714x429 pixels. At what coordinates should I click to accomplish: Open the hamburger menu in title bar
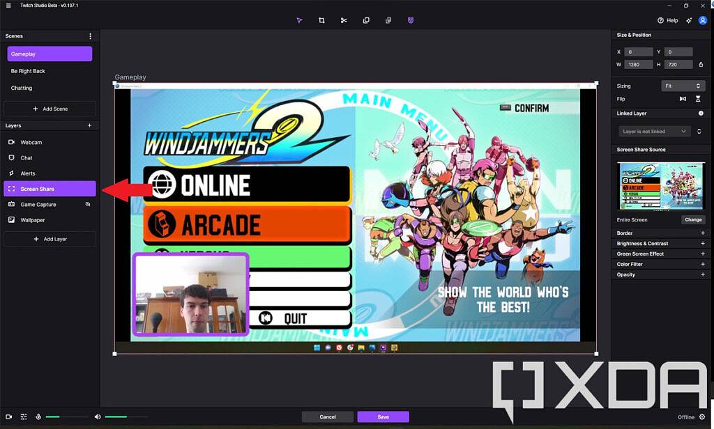point(8,6)
